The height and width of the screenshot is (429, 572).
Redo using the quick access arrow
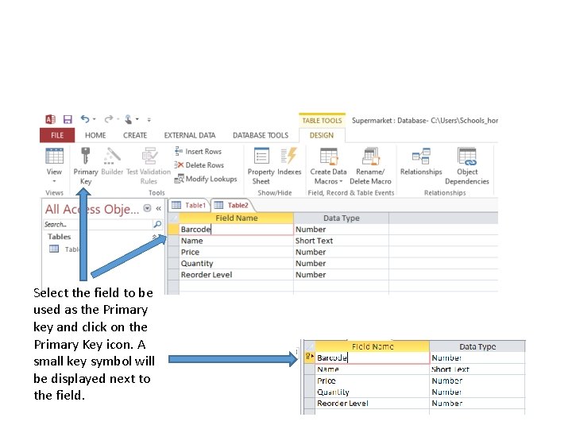point(108,119)
